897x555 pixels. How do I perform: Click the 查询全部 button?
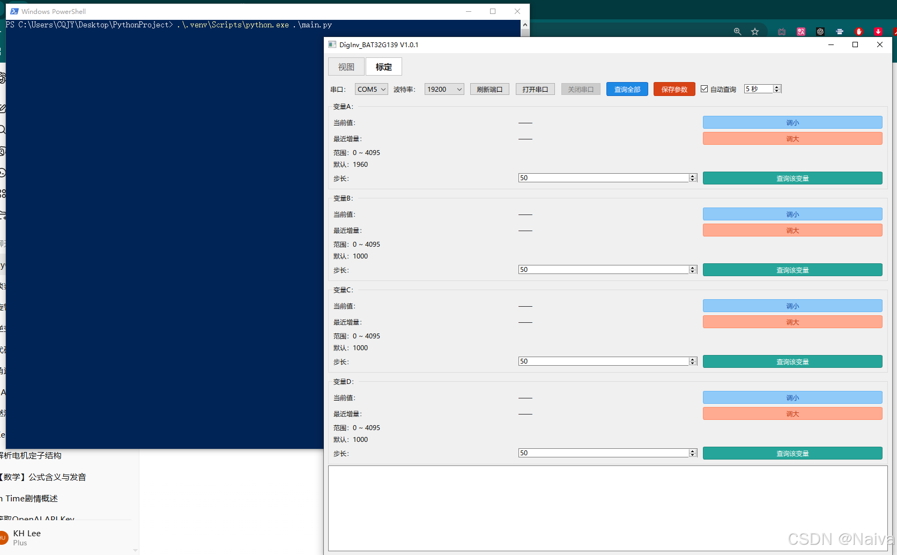627,89
